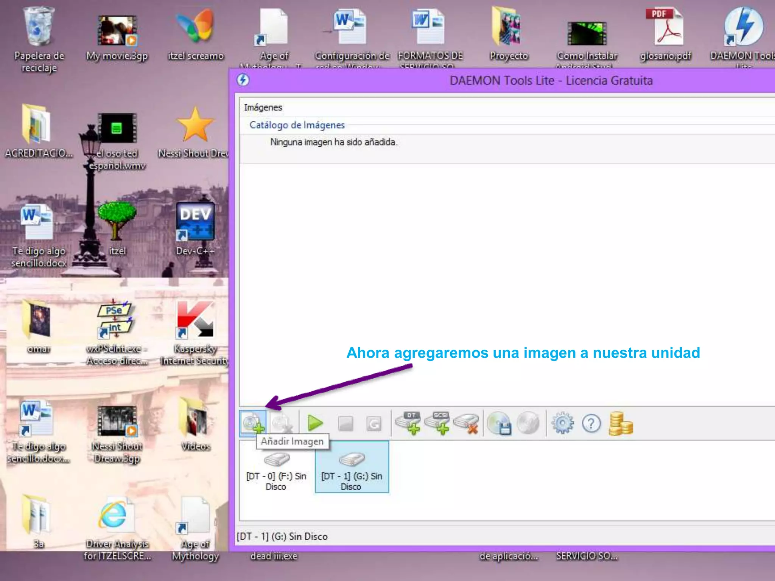Click the greyed remove image disc icon
Viewport: 775px width, 581px height.
(282, 423)
